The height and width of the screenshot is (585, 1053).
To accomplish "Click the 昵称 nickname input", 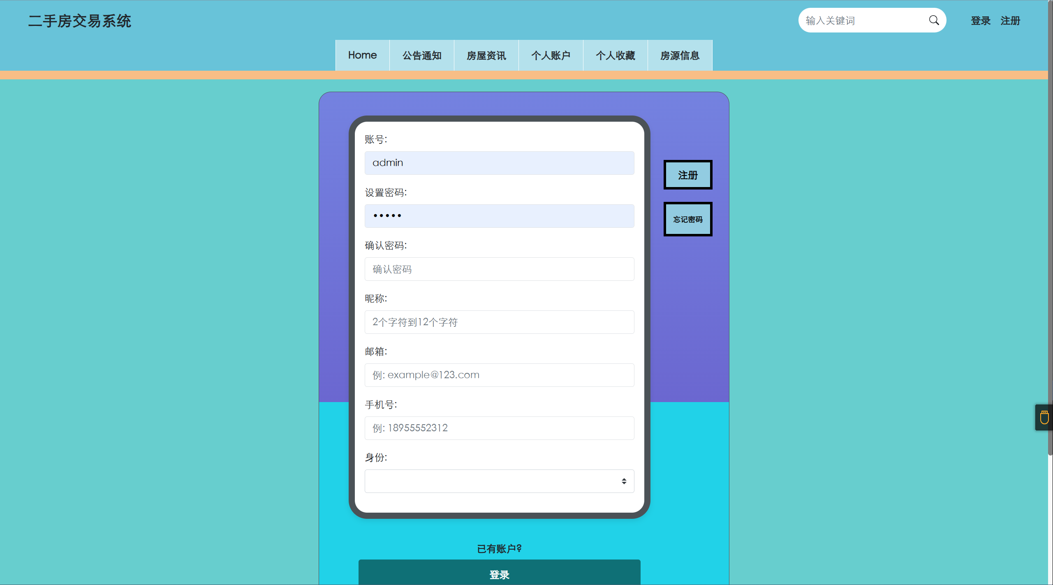I will pos(499,322).
